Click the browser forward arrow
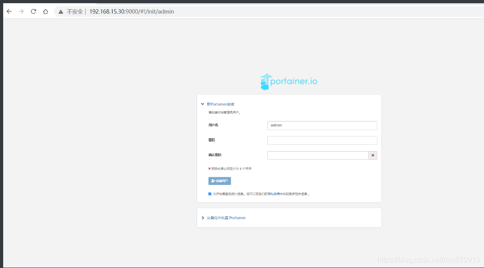 21,11
